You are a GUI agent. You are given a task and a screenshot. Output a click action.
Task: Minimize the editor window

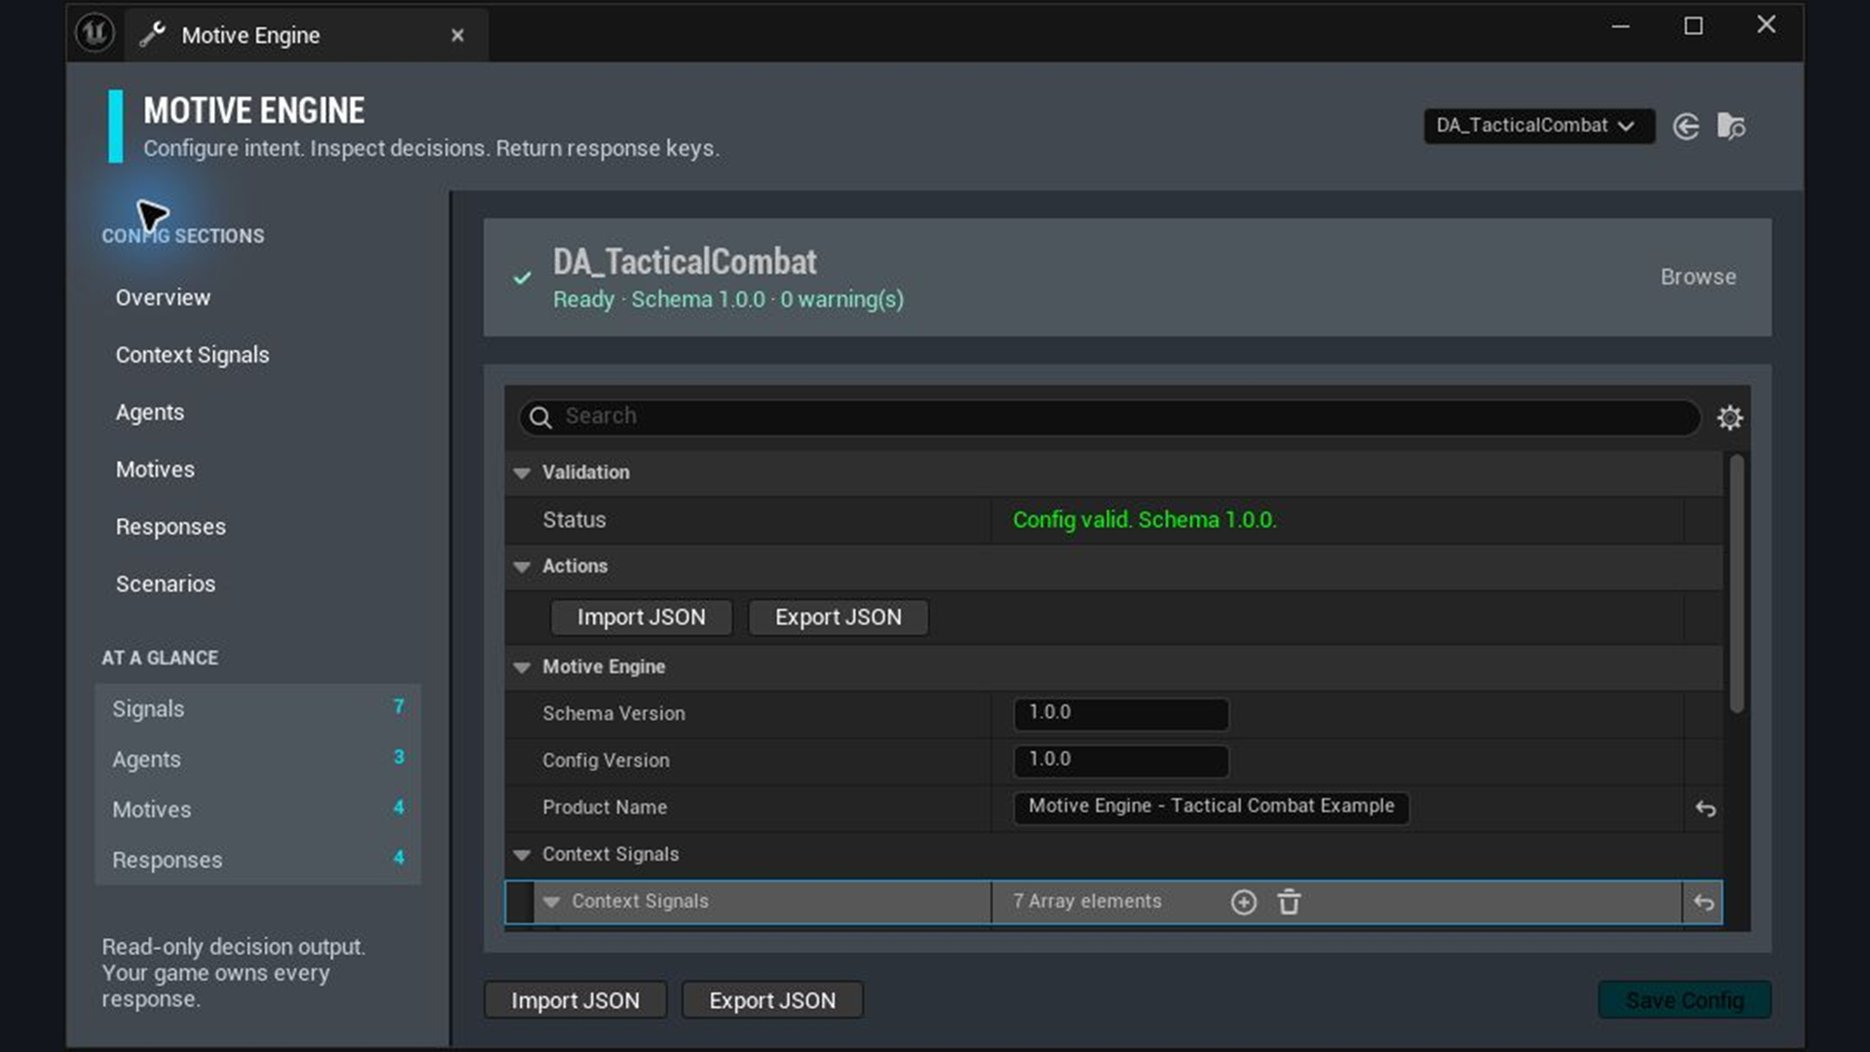(x=1621, y=26)
